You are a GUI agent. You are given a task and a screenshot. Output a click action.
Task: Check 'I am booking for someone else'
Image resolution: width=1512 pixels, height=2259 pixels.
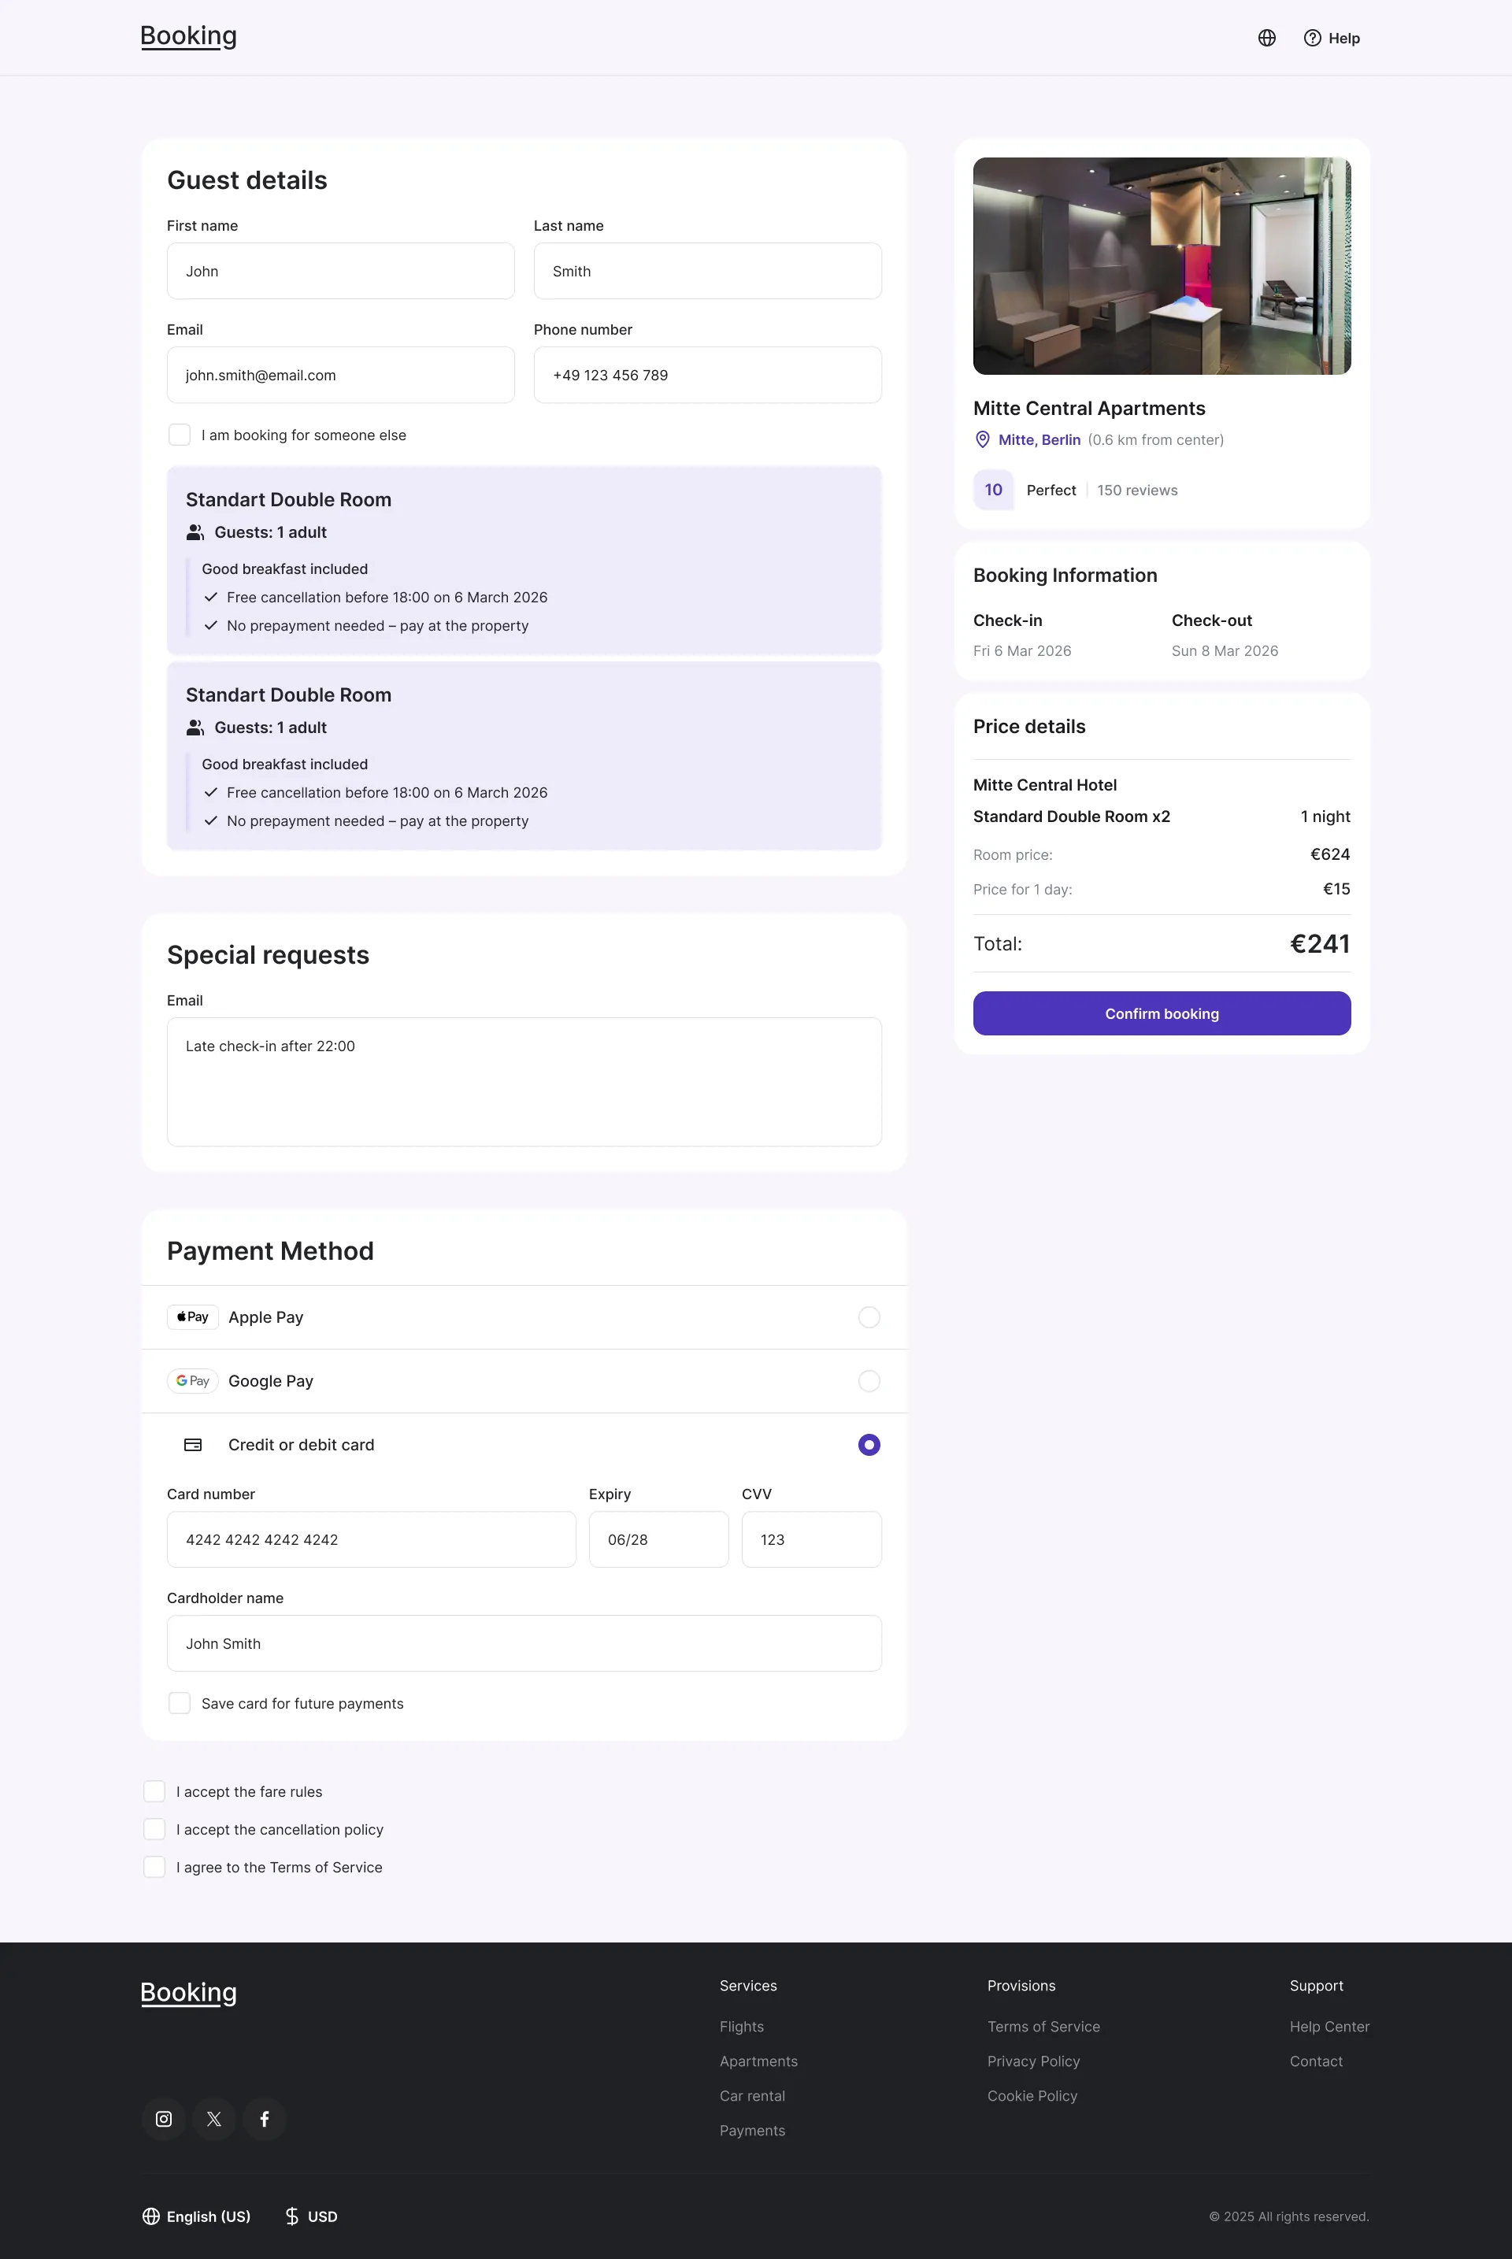pyautogui.click(x=180, y=435)
